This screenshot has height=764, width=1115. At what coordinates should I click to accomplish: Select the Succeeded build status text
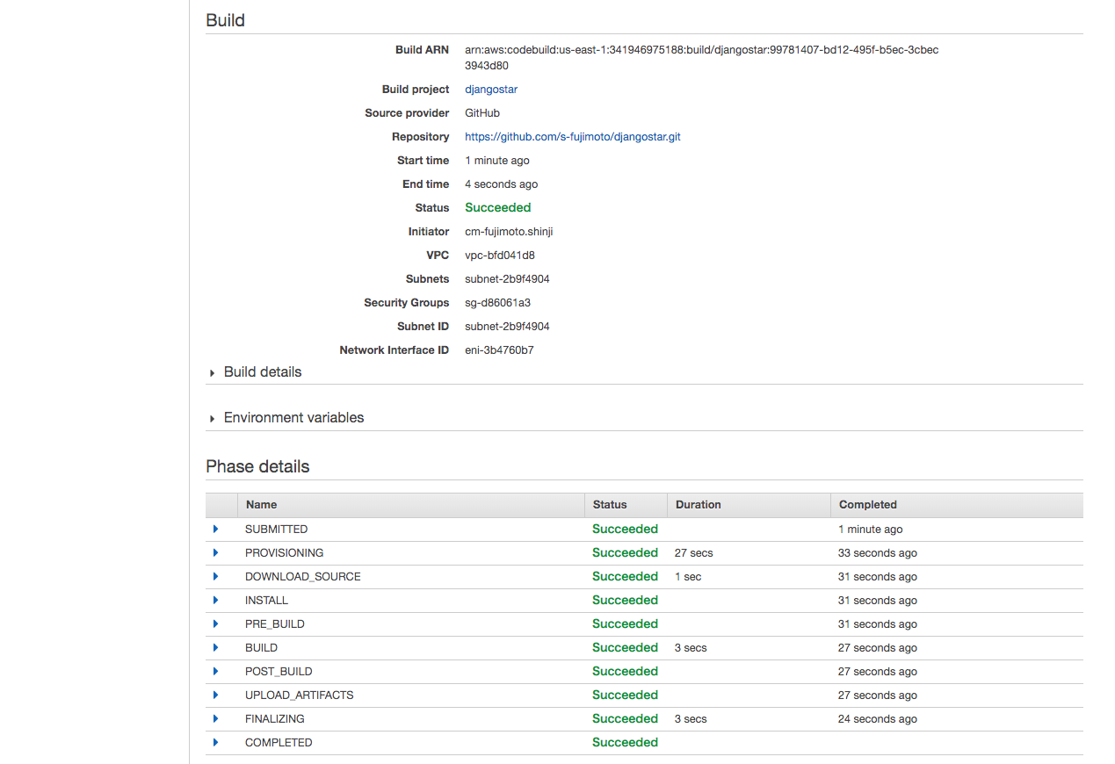tap(498, 208)
